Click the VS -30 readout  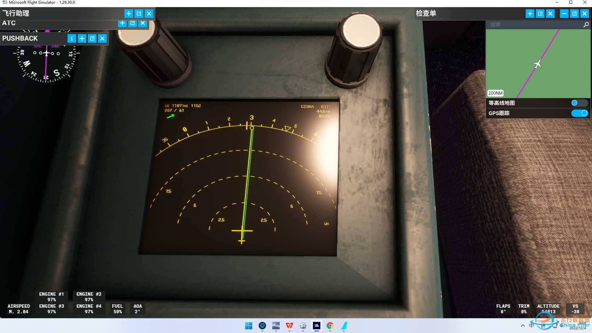pyautogui.click(x=575, y=309)
